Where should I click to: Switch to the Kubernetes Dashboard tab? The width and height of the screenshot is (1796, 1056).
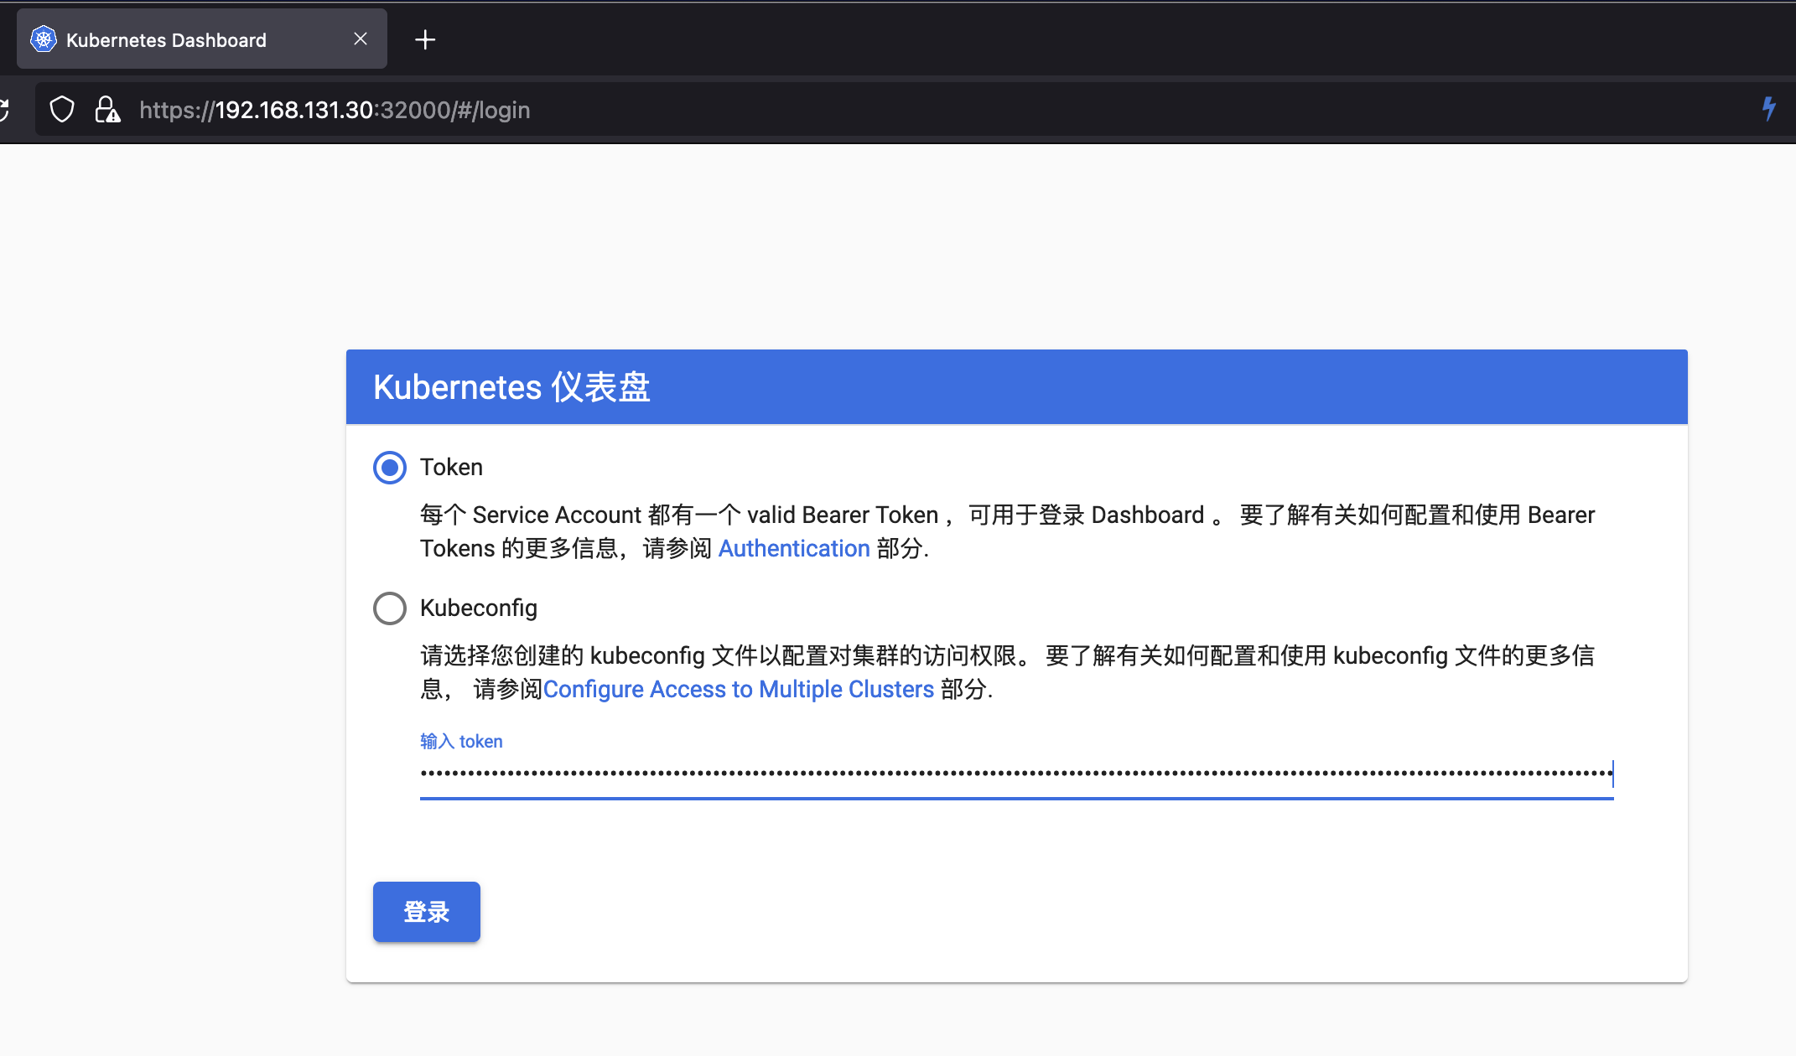[x=166, y=40]
